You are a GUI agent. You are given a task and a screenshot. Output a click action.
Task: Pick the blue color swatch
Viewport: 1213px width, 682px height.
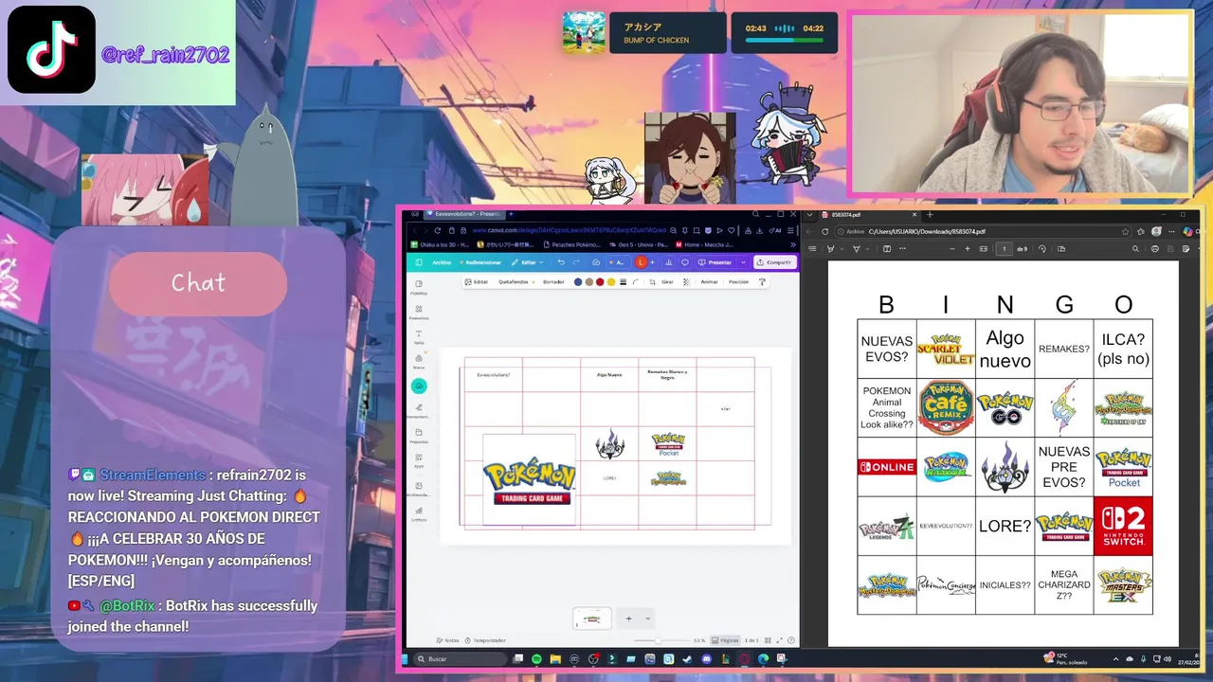click(578, 282)
